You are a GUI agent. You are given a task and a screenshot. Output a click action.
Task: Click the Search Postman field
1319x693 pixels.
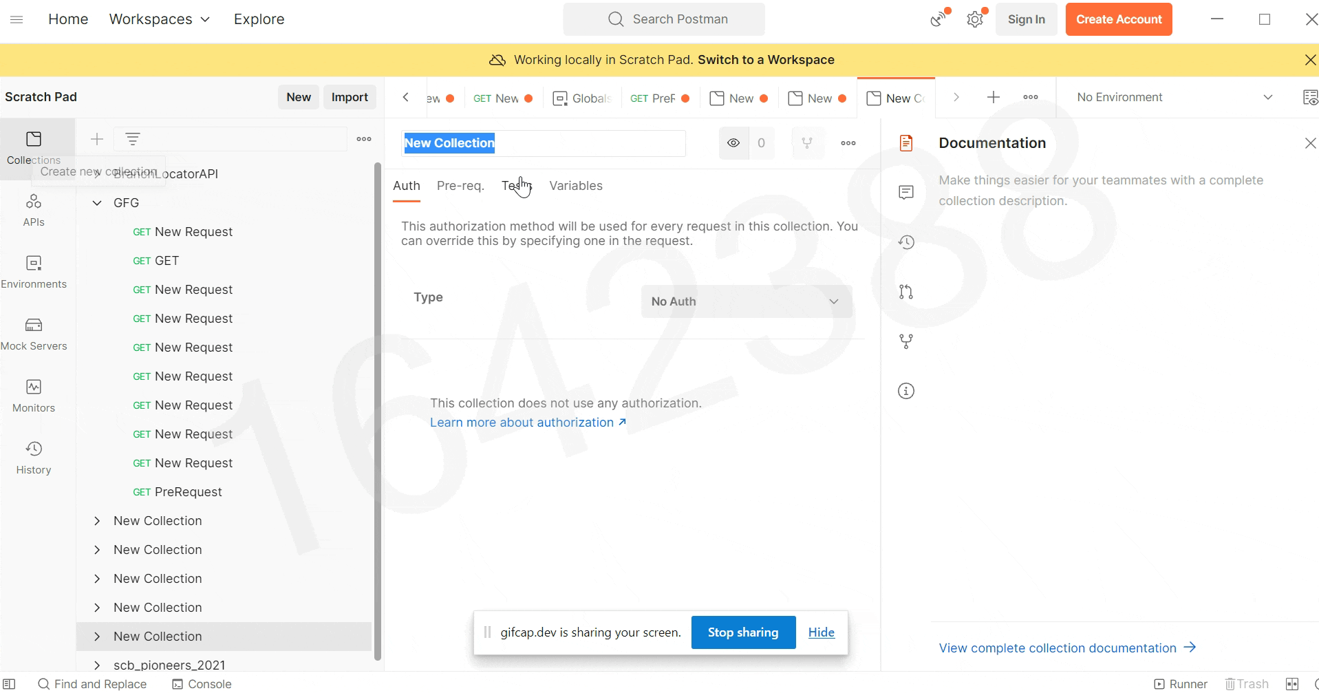664,19
